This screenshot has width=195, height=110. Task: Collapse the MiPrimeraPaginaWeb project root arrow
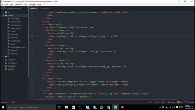click(x=1, y=8)
